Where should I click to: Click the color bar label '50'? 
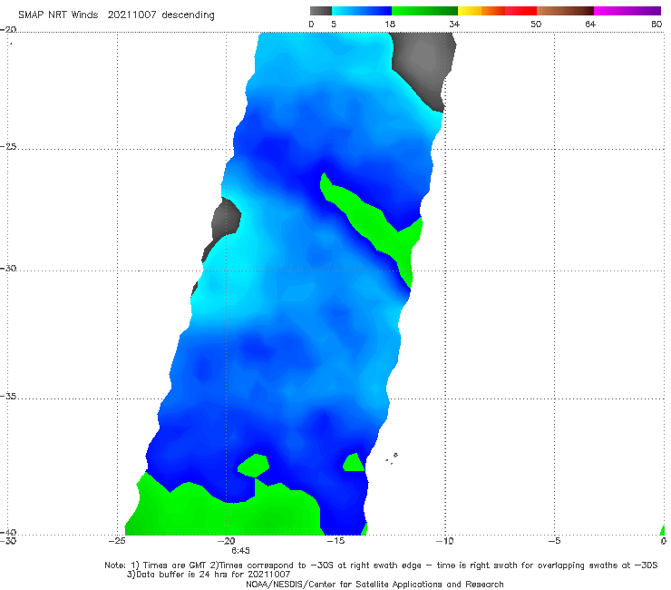pyautogui.click(x=536, y=25)
